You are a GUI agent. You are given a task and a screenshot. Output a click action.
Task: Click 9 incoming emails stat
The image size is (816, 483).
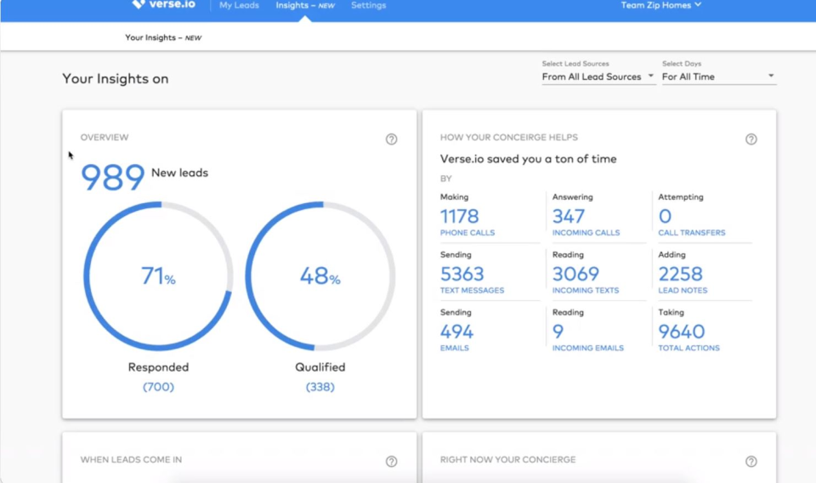[558, 332]
